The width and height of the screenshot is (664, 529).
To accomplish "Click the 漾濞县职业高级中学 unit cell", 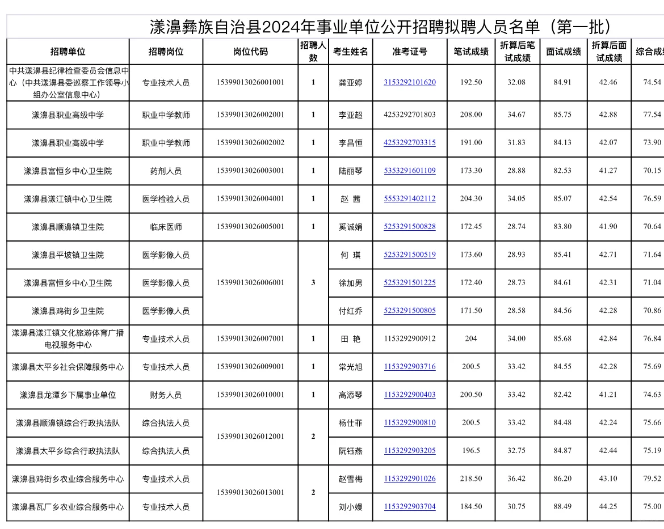I will 69,115.
